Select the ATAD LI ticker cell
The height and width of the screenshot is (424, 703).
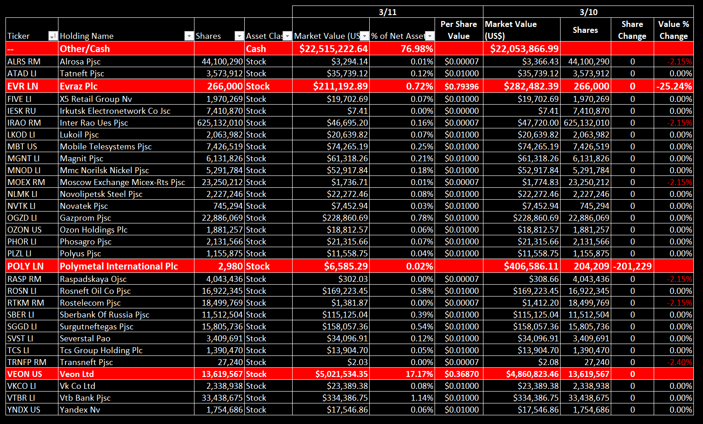click(32, 74)
